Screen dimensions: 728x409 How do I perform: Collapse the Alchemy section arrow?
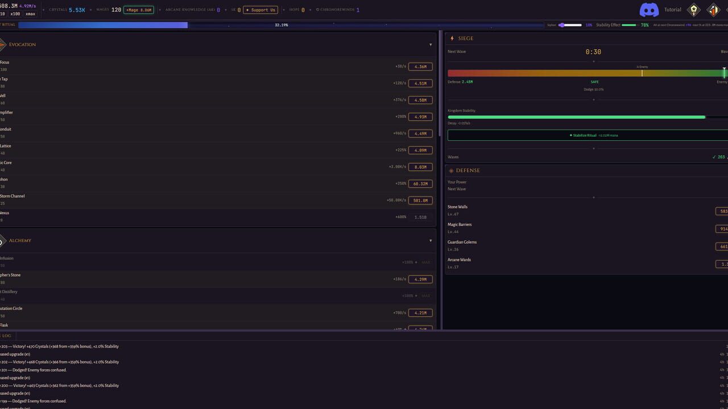tap(431, 241)
